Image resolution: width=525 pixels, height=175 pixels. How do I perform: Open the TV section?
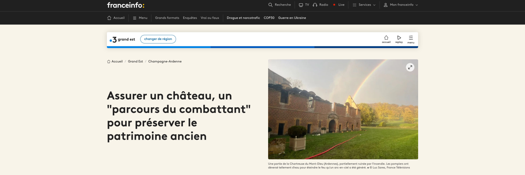point(304,5)
